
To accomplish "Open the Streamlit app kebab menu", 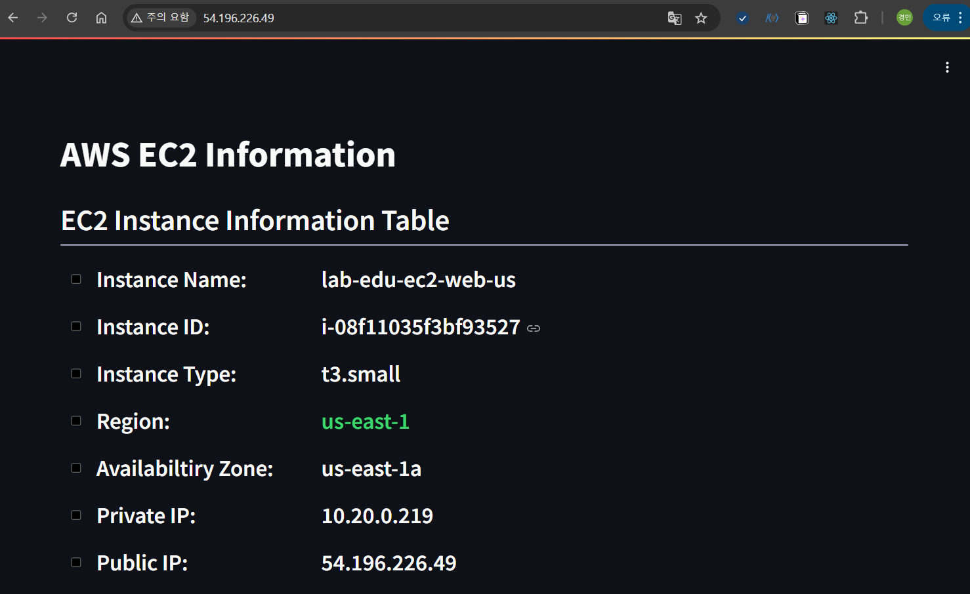I will (x=947, y=68).
